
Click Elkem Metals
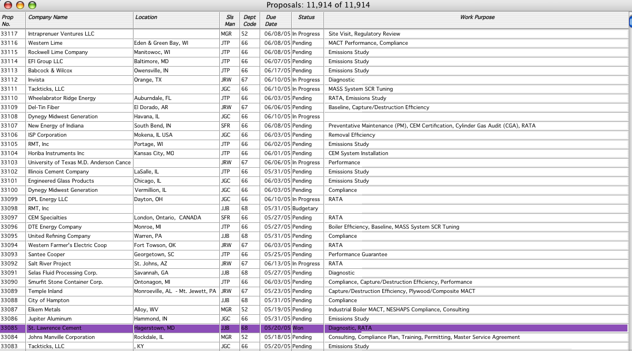[44, 310]
